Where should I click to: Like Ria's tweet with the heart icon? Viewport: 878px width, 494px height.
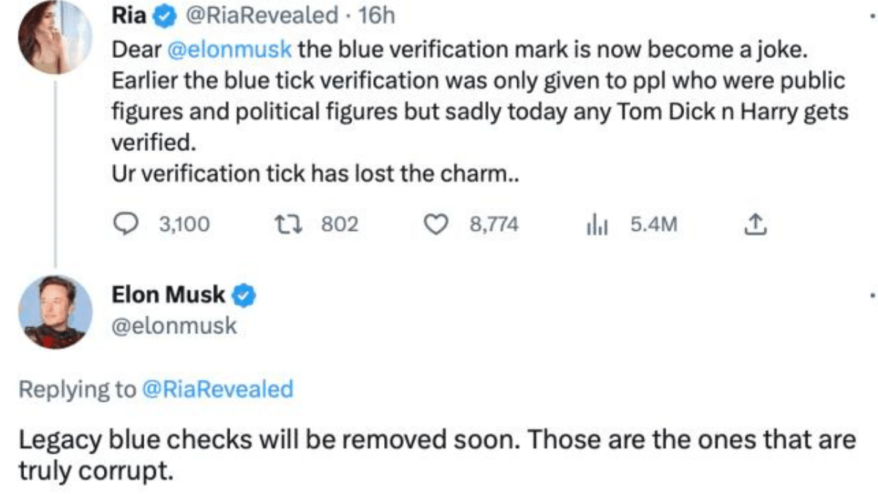(x=437, y=224)
